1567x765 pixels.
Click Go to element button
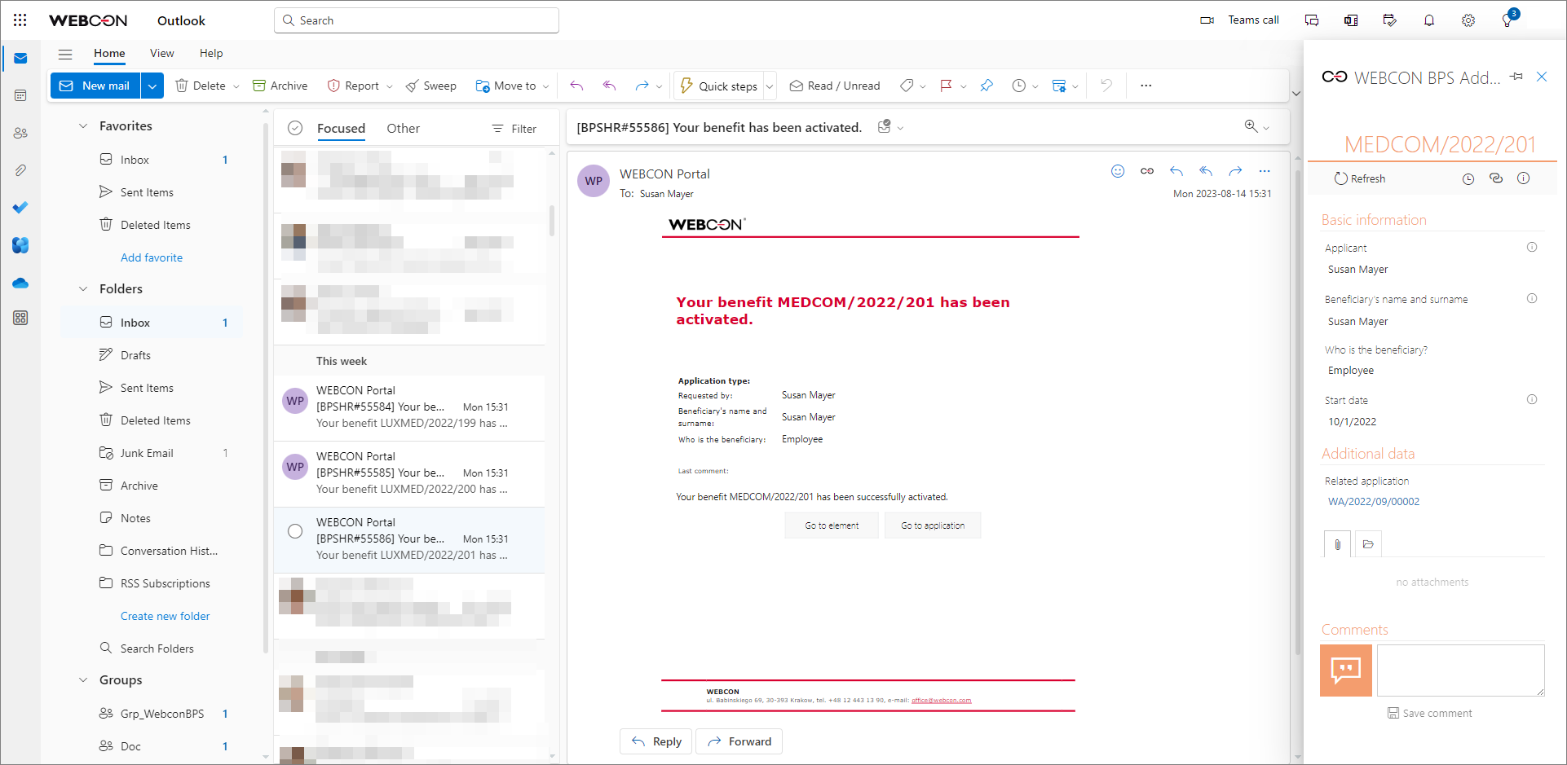[x=832, y=525]
